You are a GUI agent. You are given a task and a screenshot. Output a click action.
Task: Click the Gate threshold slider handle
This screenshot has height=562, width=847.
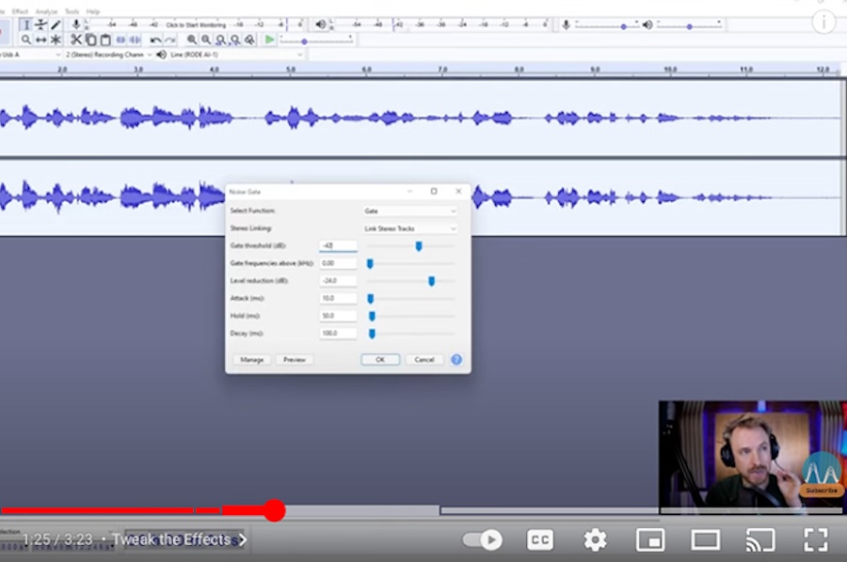click(419, 246)
